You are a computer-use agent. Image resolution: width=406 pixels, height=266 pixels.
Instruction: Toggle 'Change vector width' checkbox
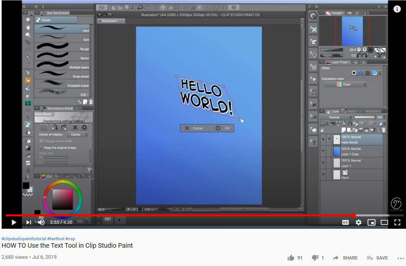(41, 141)
